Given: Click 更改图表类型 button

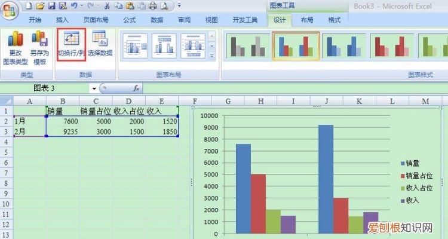Looking at the screenshot, I should tap(16, 48).
